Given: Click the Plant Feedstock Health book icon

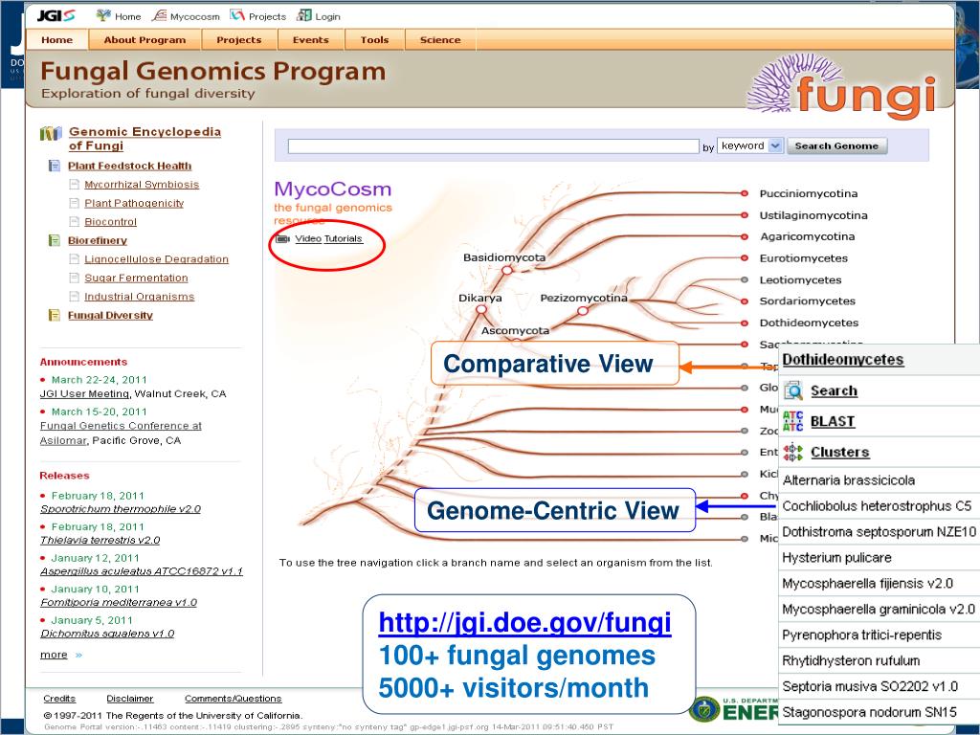Looking at the screenshot, I should point(55,166).
